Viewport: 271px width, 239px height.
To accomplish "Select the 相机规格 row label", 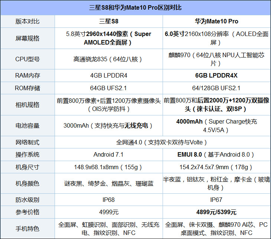I will 27,105.
